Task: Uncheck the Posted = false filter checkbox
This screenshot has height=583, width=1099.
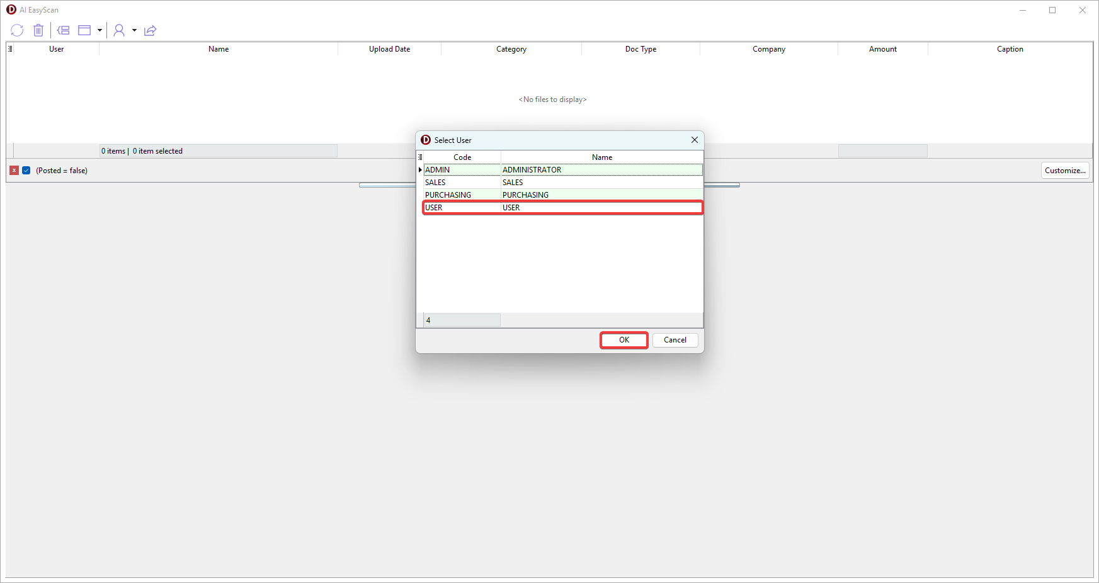Action: click(x=26, y=171)
